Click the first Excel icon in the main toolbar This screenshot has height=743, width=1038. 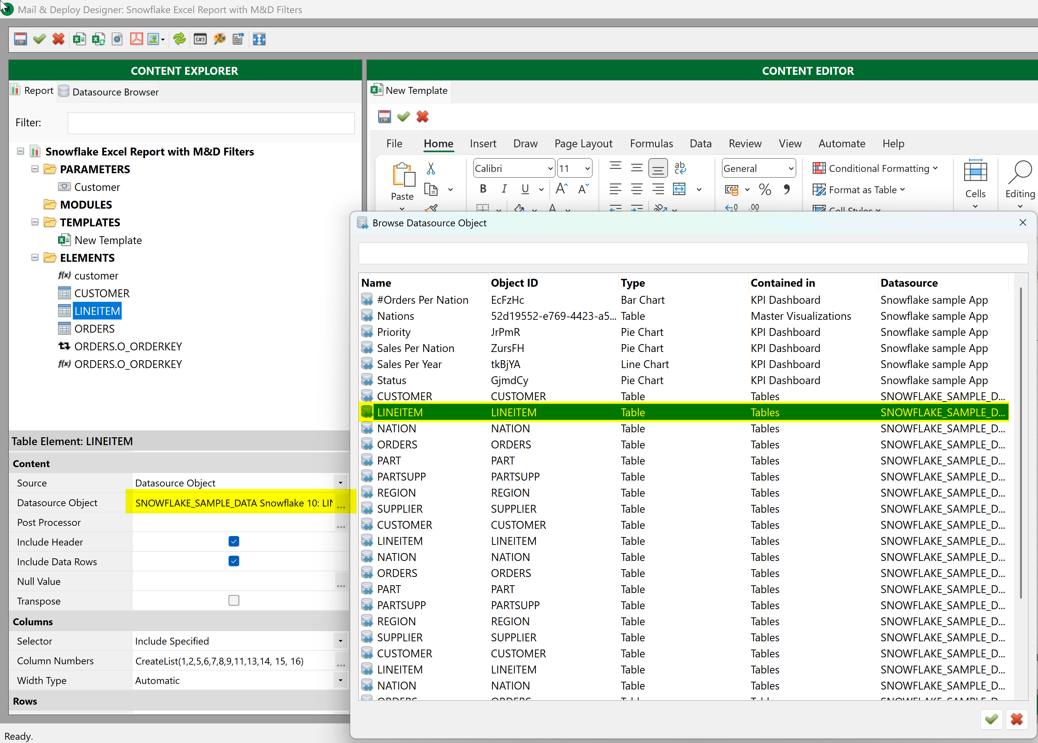tap(79, 39)
